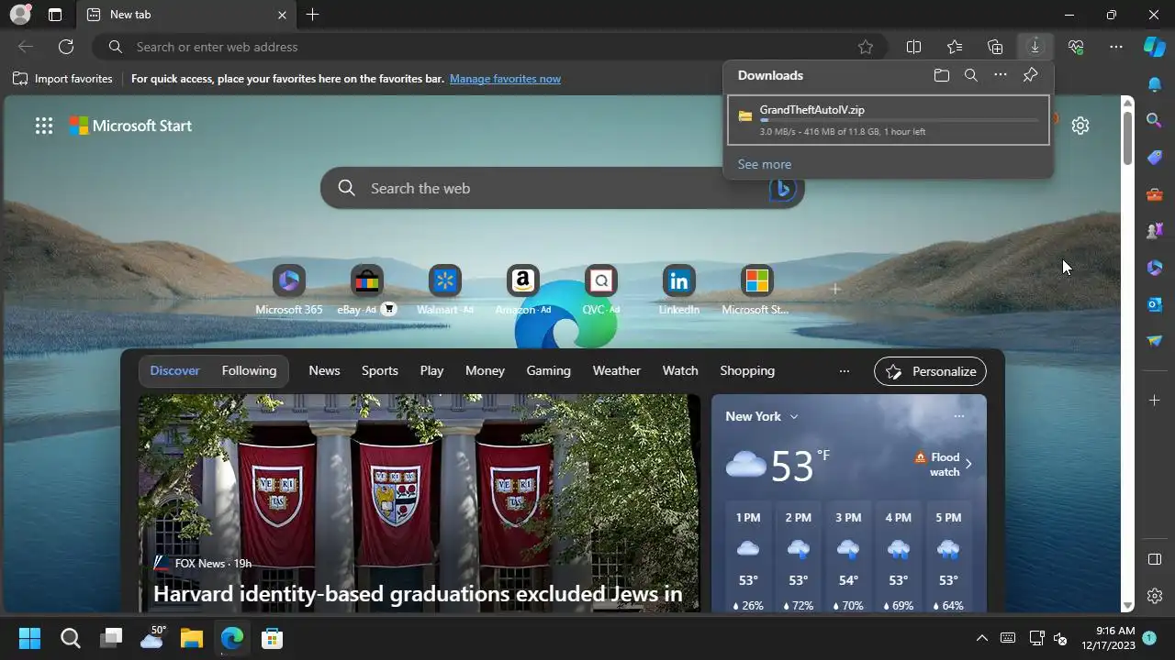Show hidden system tray icons chevron

coord(981,638)
